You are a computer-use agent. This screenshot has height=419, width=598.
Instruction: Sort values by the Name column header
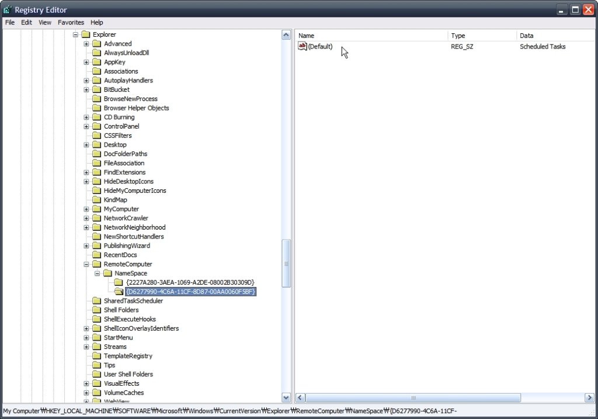(371, 36)
